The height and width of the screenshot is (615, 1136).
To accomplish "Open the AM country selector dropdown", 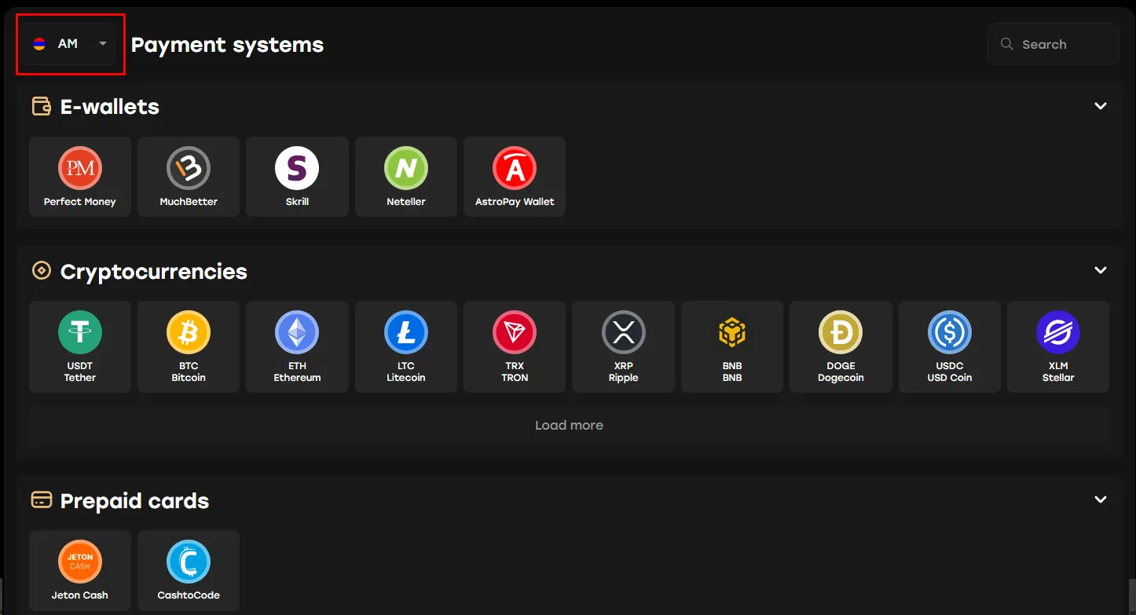I will (69, 44).
